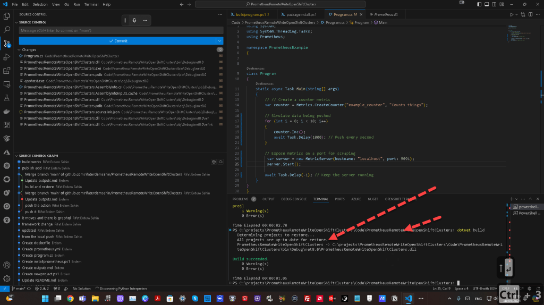Run the Program.cs file with play icon
This screenshot has width=544, height=305.
coord(512,14)
